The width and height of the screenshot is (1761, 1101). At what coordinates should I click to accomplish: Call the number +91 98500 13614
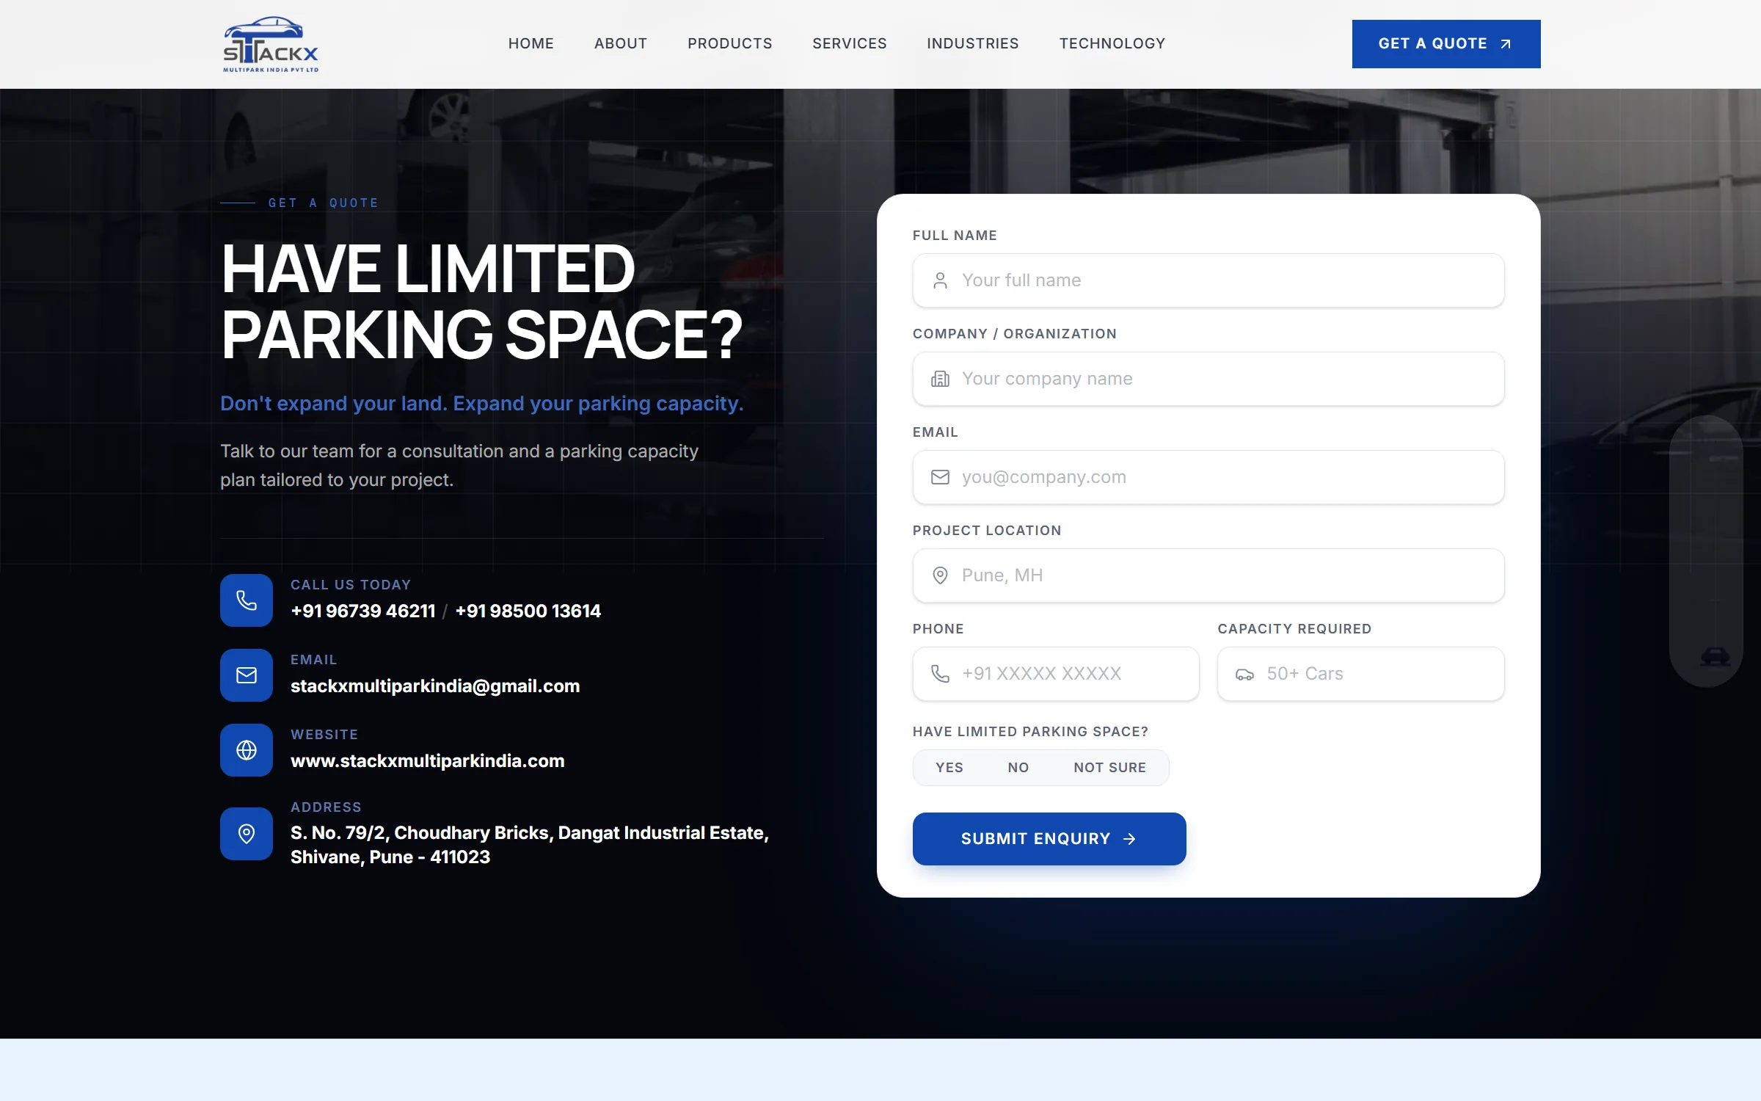click(x=528, y=611)
